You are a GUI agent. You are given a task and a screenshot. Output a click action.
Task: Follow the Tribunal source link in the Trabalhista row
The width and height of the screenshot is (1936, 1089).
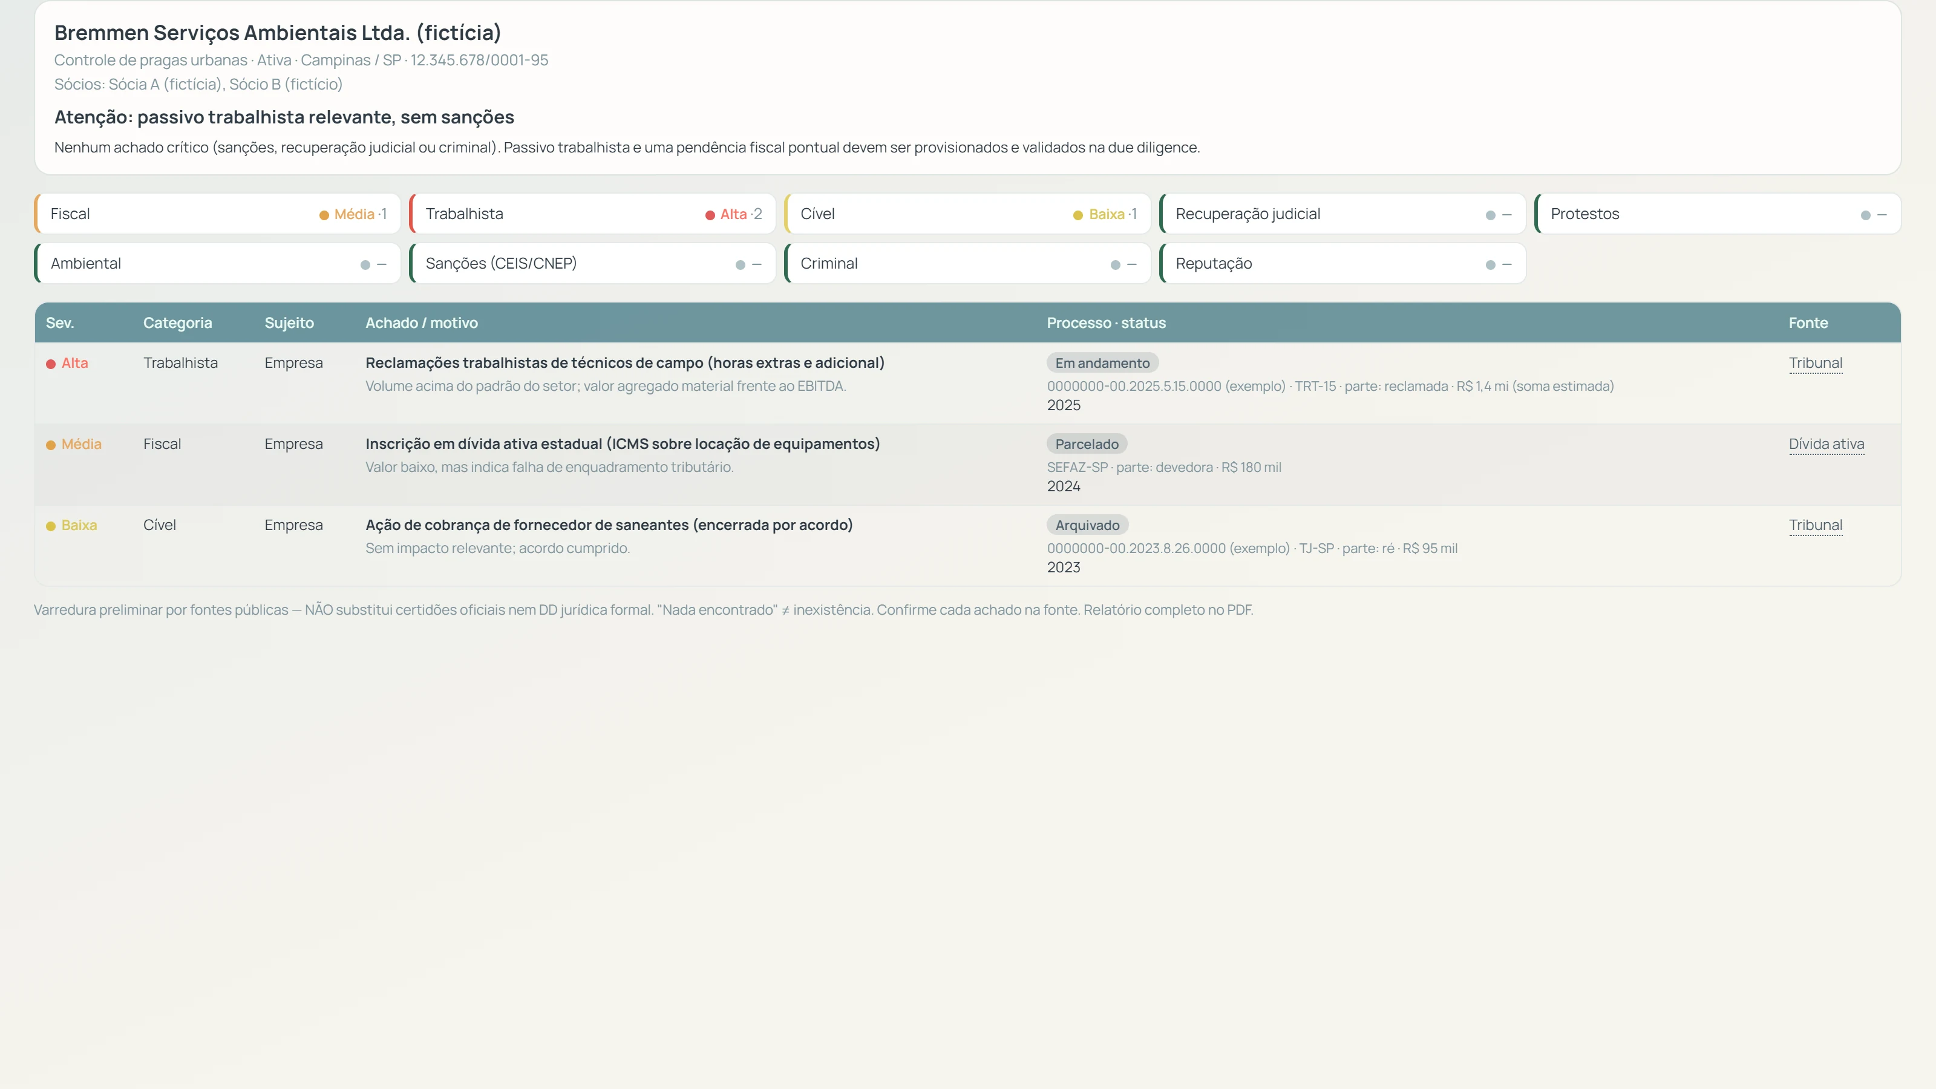1815,363
